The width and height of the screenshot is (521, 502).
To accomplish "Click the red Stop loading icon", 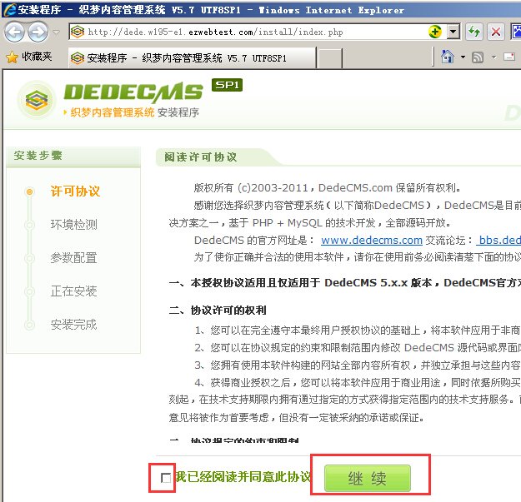I will (496, 32).
